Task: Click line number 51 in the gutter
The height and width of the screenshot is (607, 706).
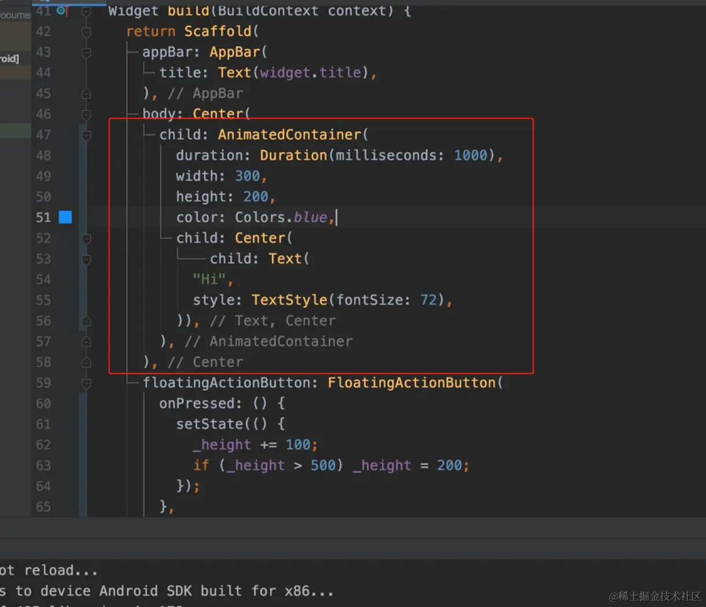Action: [x=43, y=217]
